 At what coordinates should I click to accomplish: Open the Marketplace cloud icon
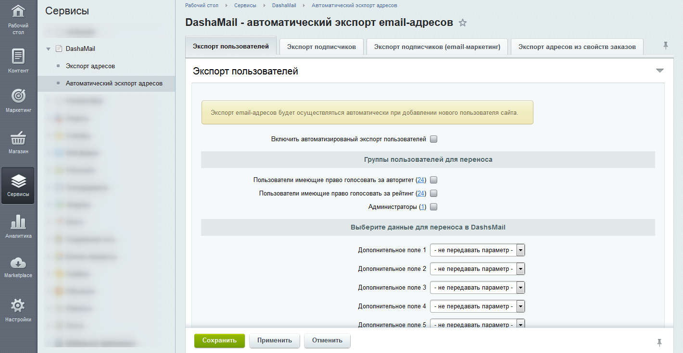18,263
